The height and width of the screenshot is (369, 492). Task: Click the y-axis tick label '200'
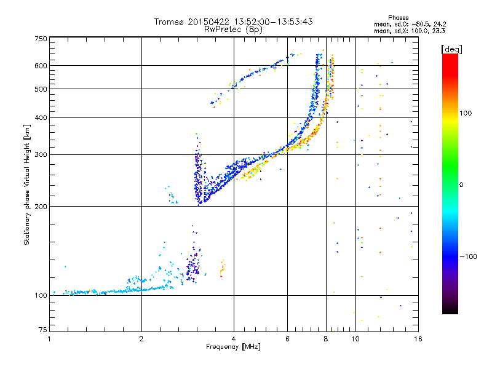[x=41, y=207]
